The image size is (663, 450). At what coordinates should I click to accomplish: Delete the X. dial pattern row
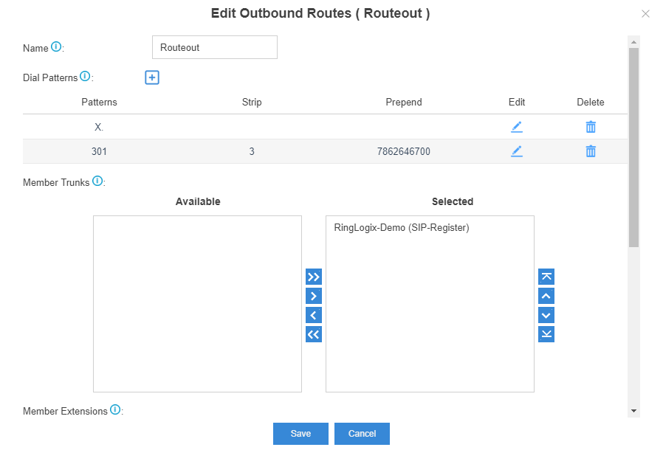[591, 127]
